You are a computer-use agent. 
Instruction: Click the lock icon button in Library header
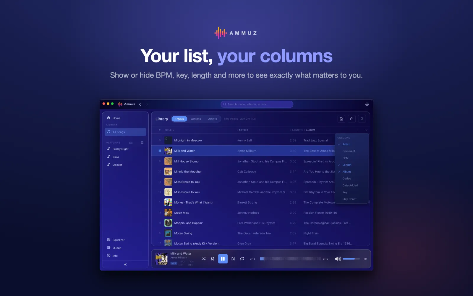[x=351, y=119]
